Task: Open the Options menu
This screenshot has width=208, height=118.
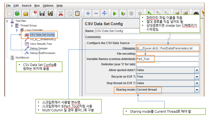Action: [48, 6]
